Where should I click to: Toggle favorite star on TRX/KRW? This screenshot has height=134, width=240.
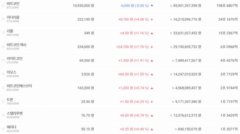pyautogui.click(x=3, y=101)
